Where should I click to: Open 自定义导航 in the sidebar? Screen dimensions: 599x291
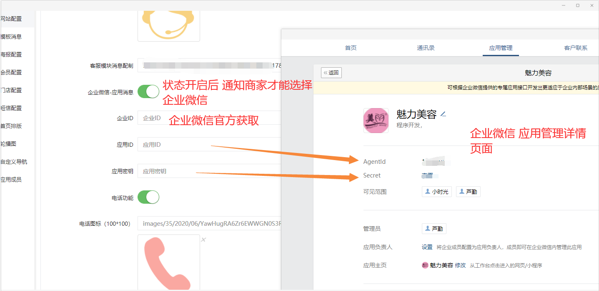coord(14,162)
